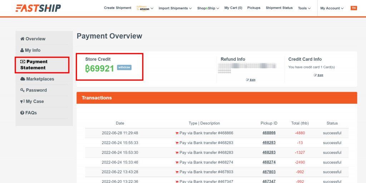Image resolution: width=366 pixels, height=183 pixels.
Task: Click the ฿69921 store credit amount
Action: 100,68
